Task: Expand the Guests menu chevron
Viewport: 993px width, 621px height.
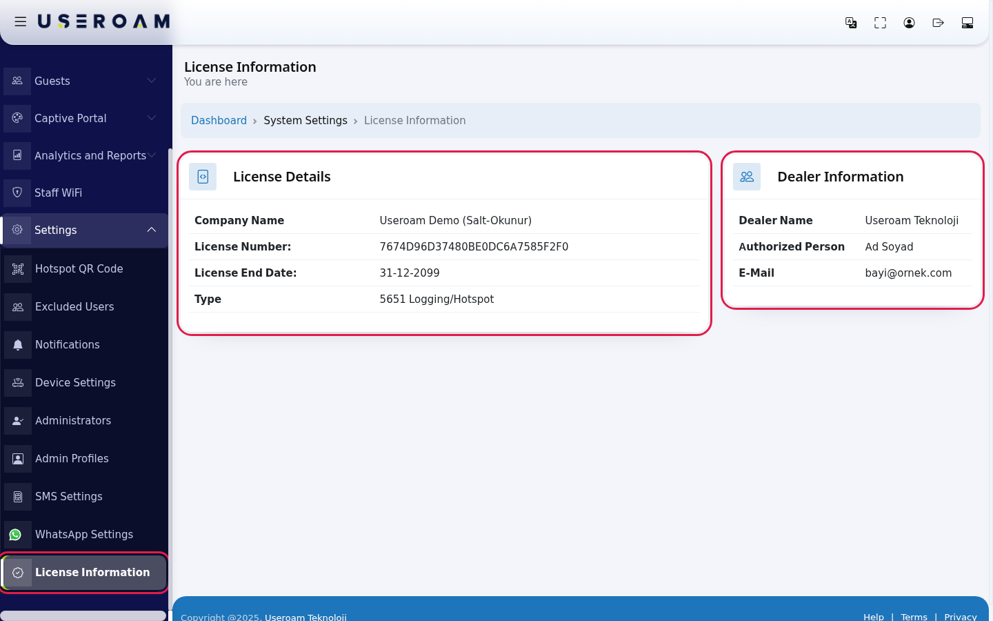Action: tap(152, 81)
